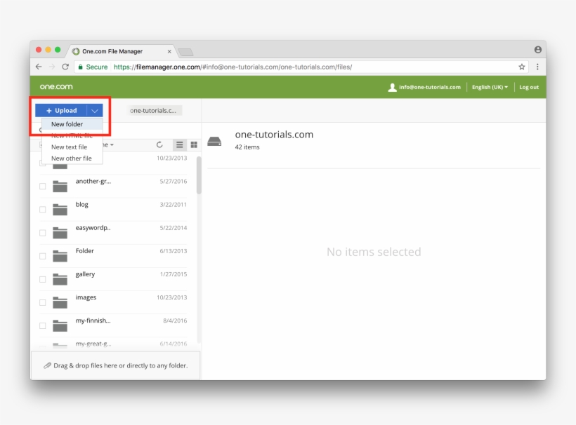Viewport: 576px width, 425px height.
Task: Click the browser back arrow
Action: click(x=39, y=67)
